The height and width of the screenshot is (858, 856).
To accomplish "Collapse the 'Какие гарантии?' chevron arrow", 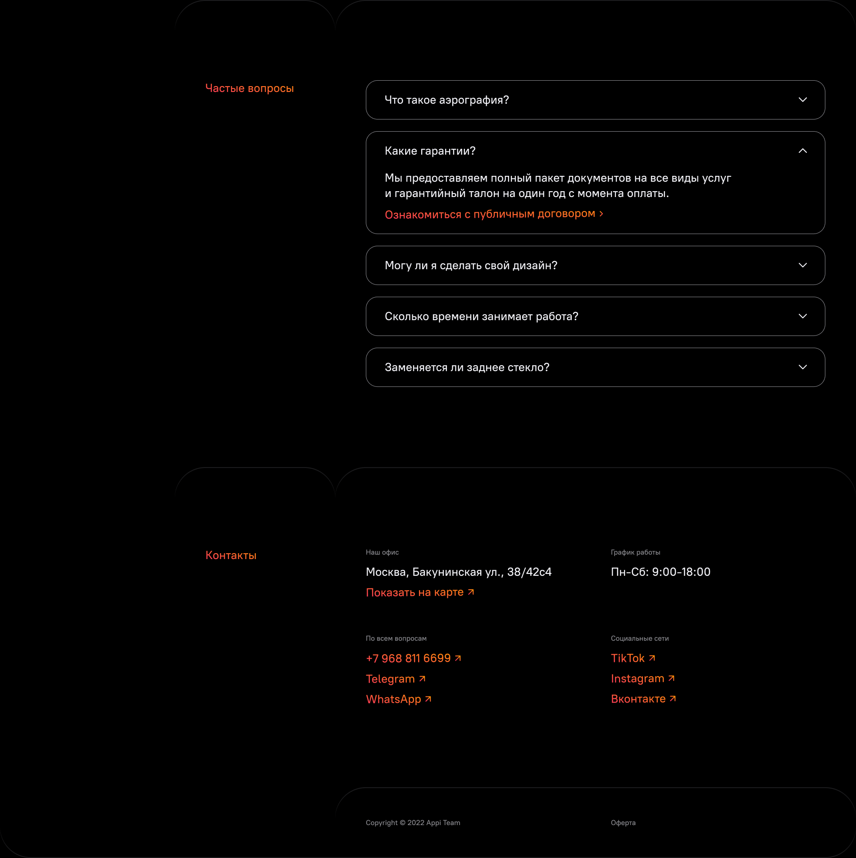I will (802, 151).
